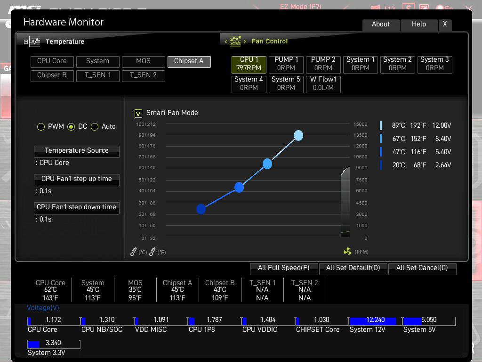Click the Fan Control chart icon
This screenshot has height=362, width=482.
pos(235,41)
